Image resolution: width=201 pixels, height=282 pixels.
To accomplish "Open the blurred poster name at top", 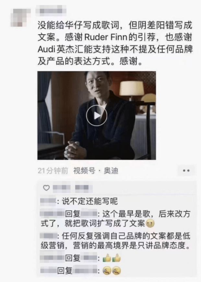I will click(51, 10).
